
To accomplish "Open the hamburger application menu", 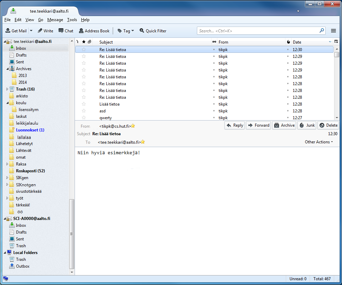I will pyautogui.click(x=333, y=31).
